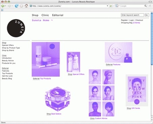Open the Editorial top navigation tab
Screen dimensions: 153x124
[58, 15]
